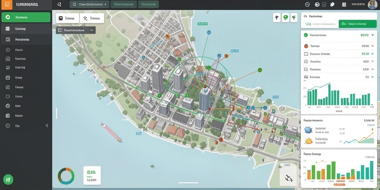Toggle the green check circle in first list row
The image size is (380, 190).
pos(306,35)
